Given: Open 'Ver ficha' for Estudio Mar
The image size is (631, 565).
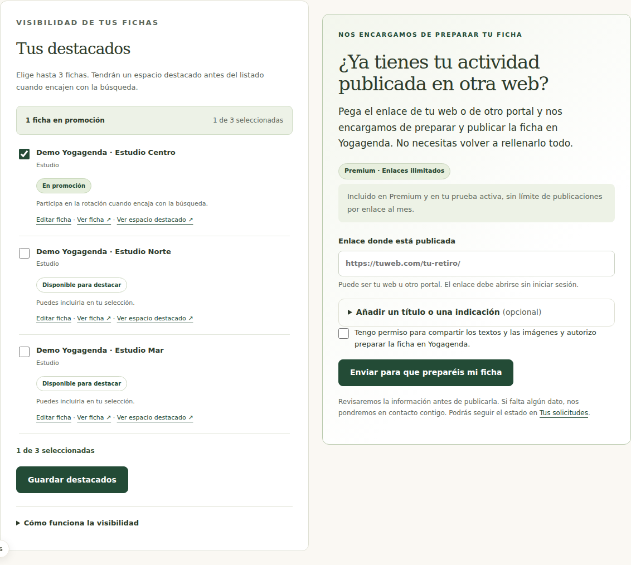Looking at the screenshot, I should tap(94, 417).
